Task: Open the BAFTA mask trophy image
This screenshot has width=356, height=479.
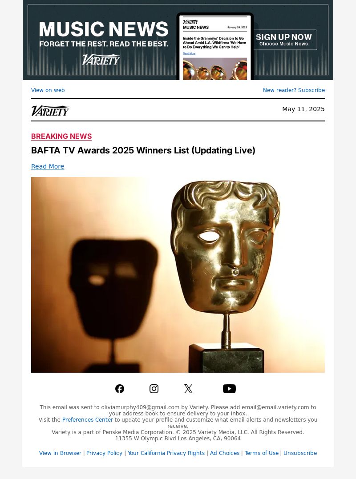Action: [178, 274]
